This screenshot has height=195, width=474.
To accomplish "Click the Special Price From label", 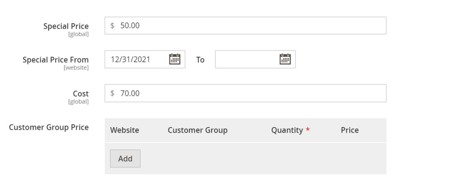I will pos(56,60).
